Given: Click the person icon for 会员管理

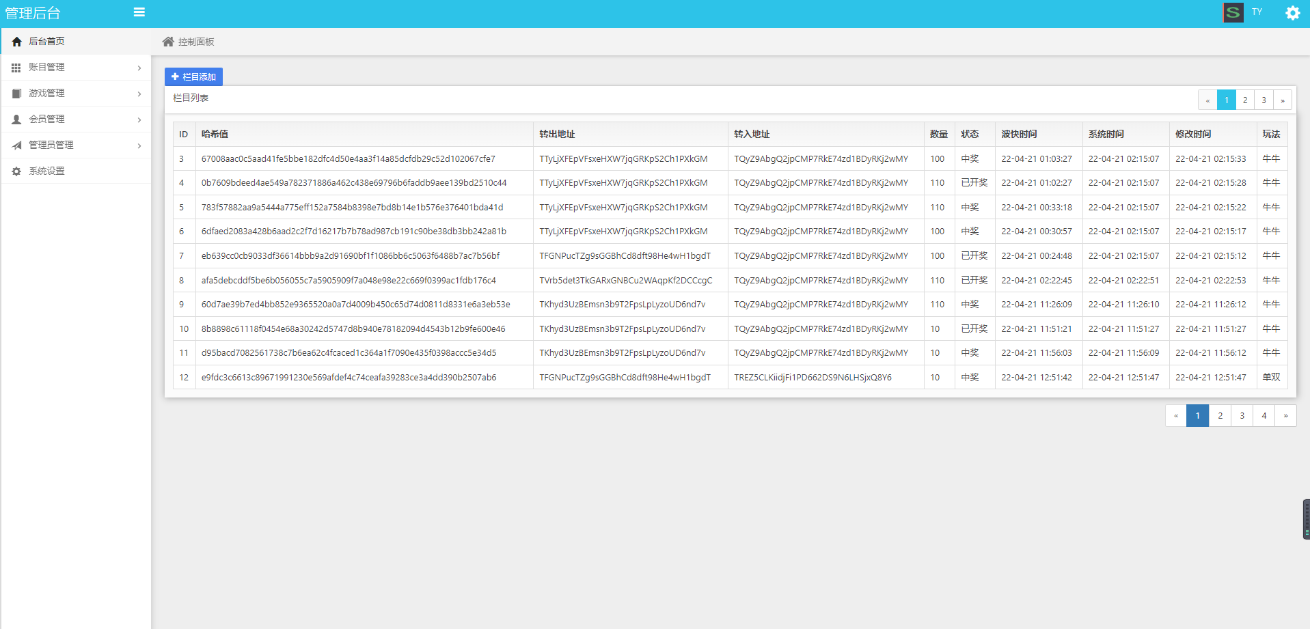Looking at the screenshot, I should [x=16, y=120].
